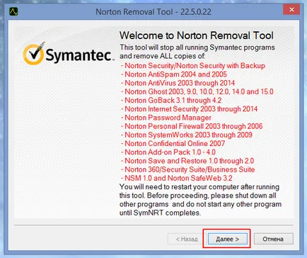Click the Norton Ghost 2003 line
The width and height of the screenshot is (307, 258).
click(197, 91)
